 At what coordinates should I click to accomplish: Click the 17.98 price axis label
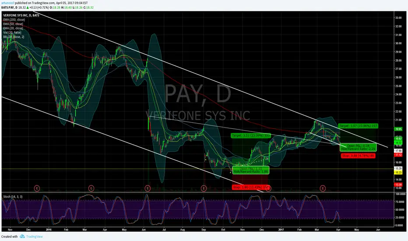pyautogui.click(x=398, y=151)
